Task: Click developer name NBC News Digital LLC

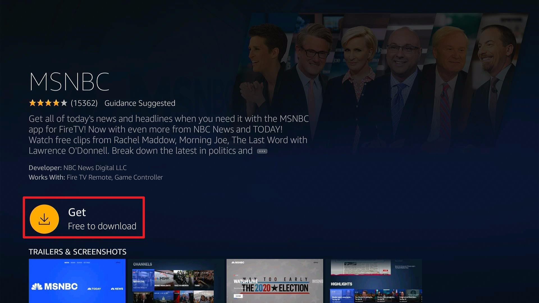Action: [95, 168]
